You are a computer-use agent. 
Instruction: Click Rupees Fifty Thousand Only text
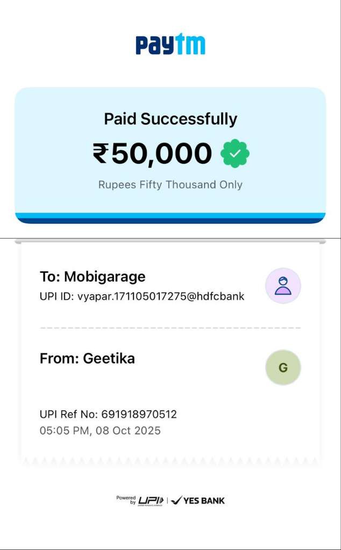coord(170,185)
